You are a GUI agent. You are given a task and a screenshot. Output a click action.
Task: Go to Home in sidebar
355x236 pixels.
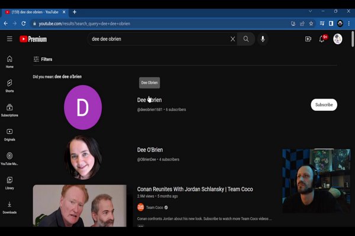(9, 62)
